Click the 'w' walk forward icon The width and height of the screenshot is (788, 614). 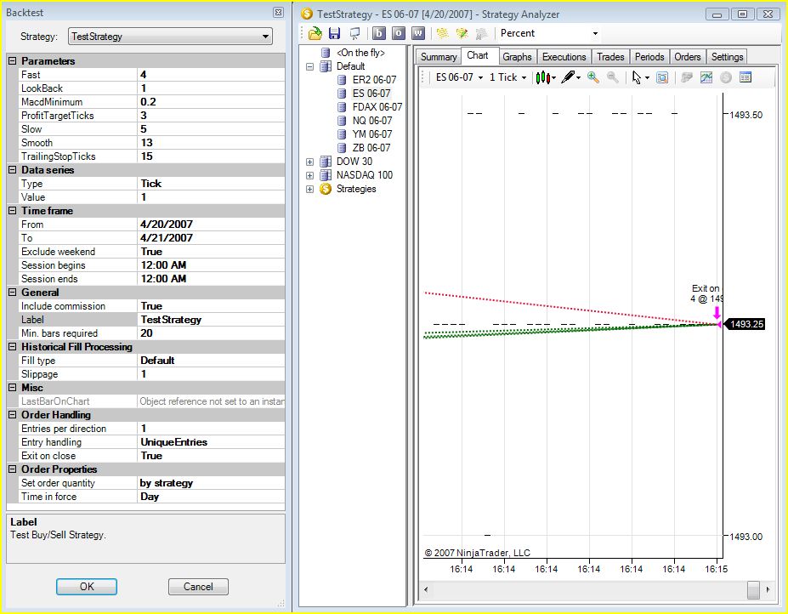[x=418, y=33]
